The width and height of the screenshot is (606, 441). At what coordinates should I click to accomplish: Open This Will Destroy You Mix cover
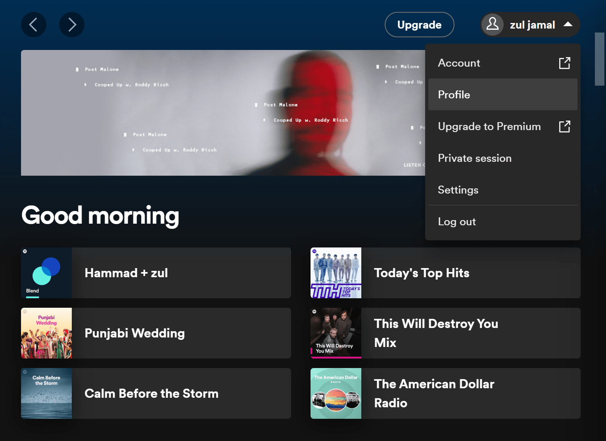[x=336, y=333]
